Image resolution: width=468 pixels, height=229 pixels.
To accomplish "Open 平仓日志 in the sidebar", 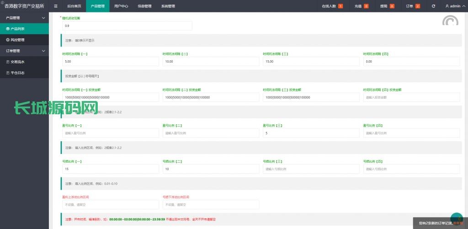I will tap(17, 73).
